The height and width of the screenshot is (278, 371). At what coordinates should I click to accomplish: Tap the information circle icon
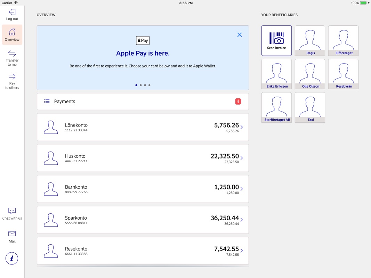(x=12, y=258)
